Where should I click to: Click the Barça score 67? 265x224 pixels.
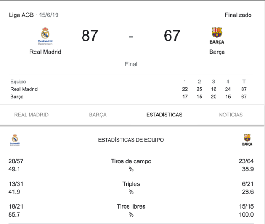coord(172,36)
